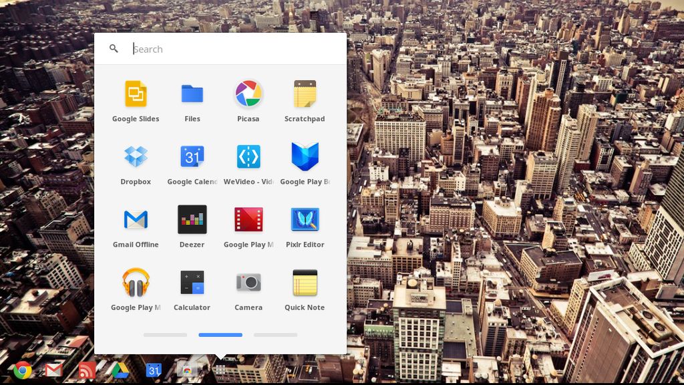This screenshot has height=385, width=684.
Task: Open the Deezer music app
Action: pyautogui.click(x=192, y=220)
